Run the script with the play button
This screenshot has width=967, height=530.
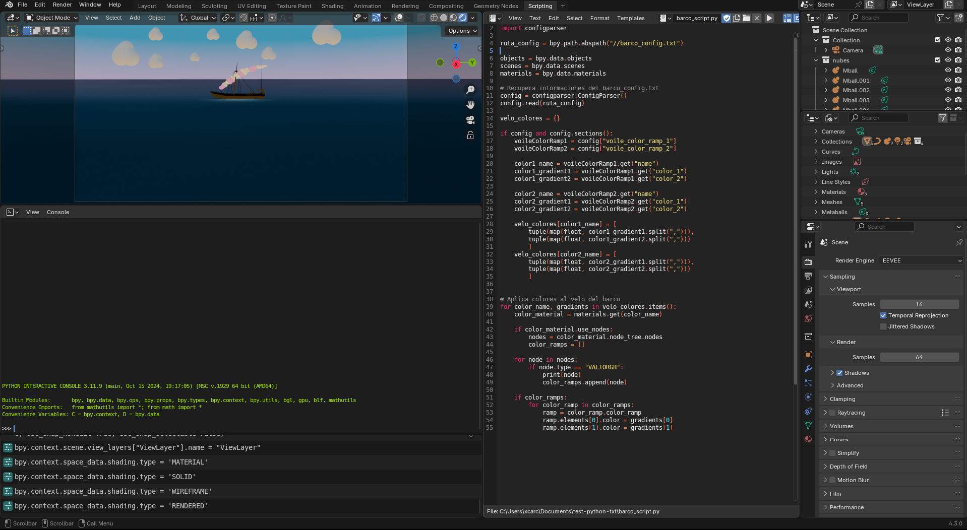click(x=769, y=18)
